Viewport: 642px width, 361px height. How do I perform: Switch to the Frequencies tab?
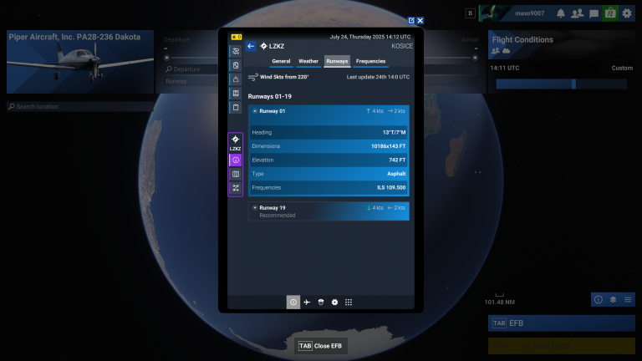click(x=370, y=61)
